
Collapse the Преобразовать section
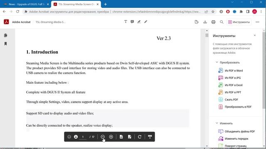pos(217,62)
